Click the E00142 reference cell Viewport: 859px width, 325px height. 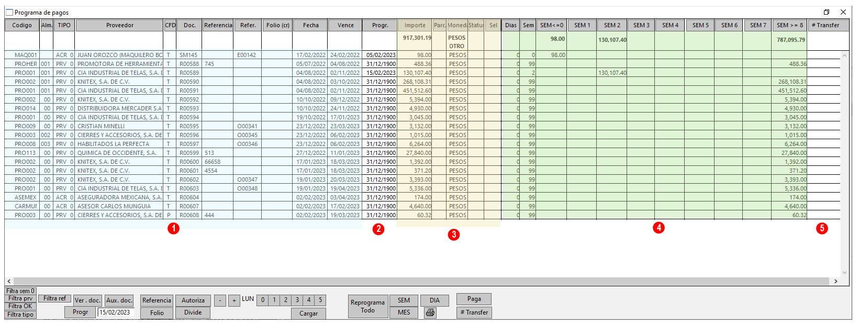click(x=247, y=55)
